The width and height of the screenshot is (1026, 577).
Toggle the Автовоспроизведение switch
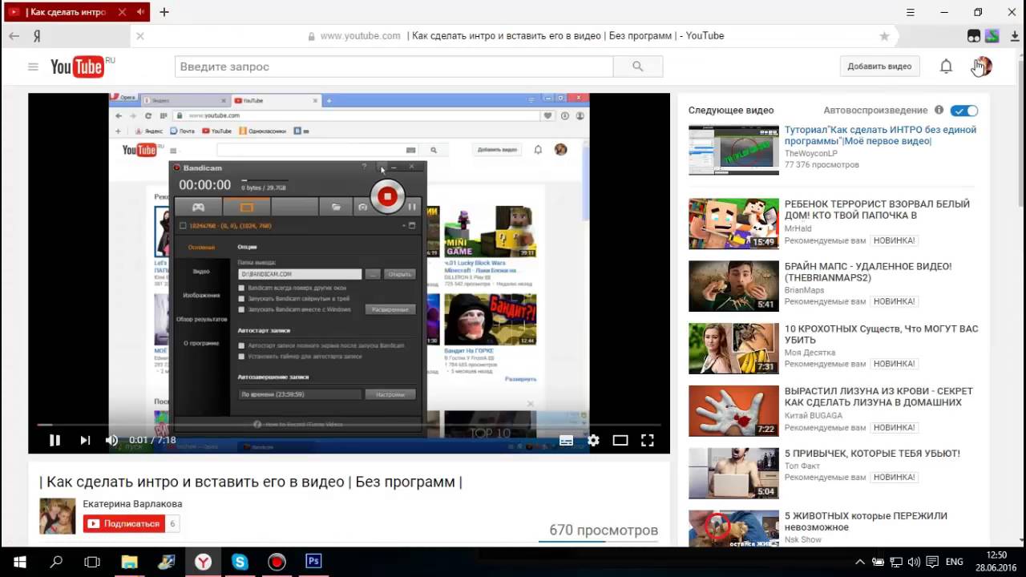pos(964,111)
